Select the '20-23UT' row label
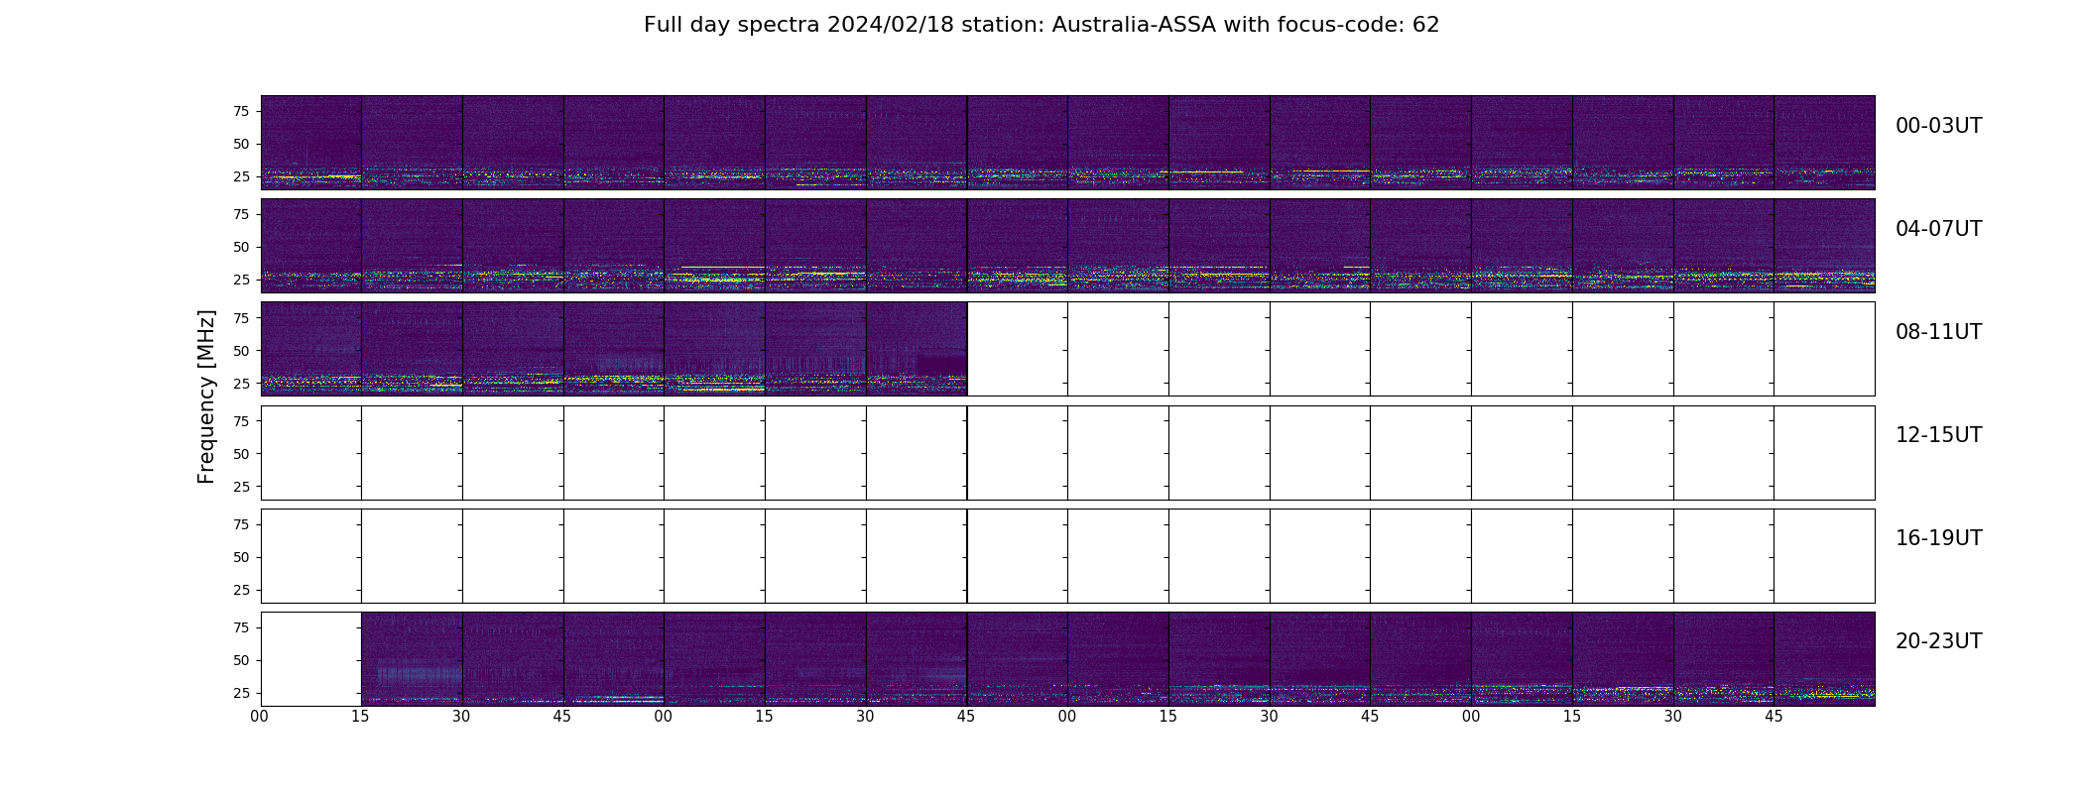Image resolution: width=2083 pixels, height=793 pixels. (x=1938, y=641)
